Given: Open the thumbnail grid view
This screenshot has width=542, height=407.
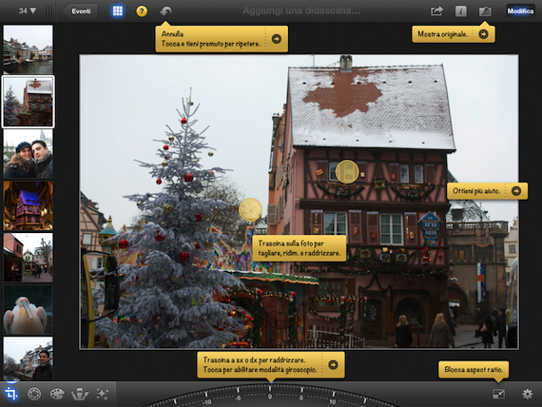Looking at the screenshot, I should tap(118, 11).
